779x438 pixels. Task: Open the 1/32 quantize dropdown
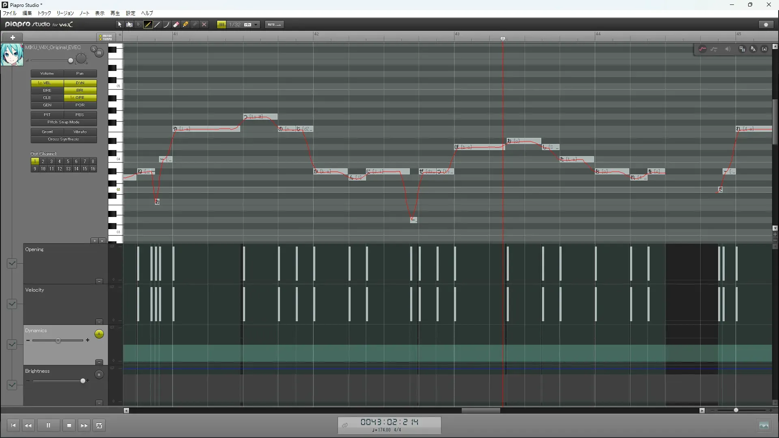click(256, 25)
